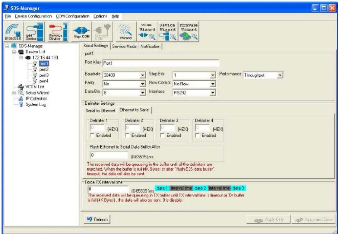Launch the Firmware Wizard icon
This screenshot has height=234, width=338.
[x=188, y=32]
